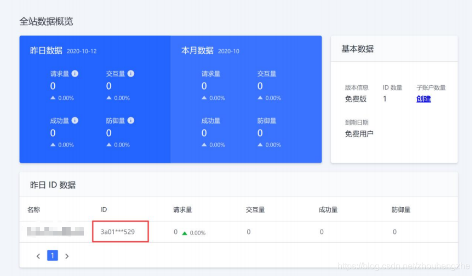
Task: Go to the previous page arrow
Action: 38,256
